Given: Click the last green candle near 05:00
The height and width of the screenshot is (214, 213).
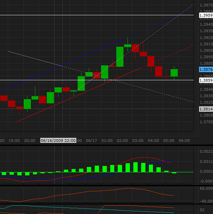Looking at the screenshot, I should click(x=174, y=73).
